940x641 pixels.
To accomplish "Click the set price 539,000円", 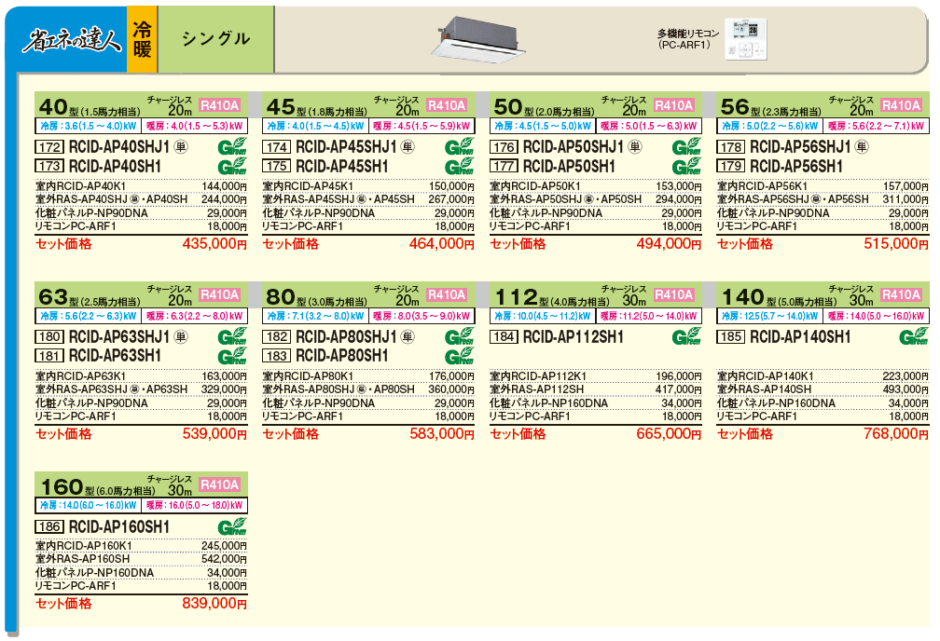I will [214, 433].
